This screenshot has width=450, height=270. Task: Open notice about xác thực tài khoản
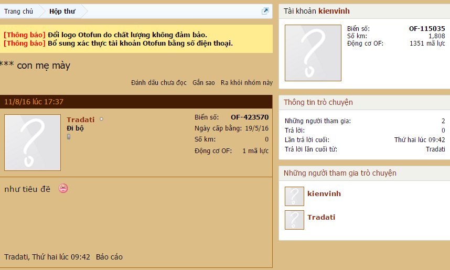point(140,44)
